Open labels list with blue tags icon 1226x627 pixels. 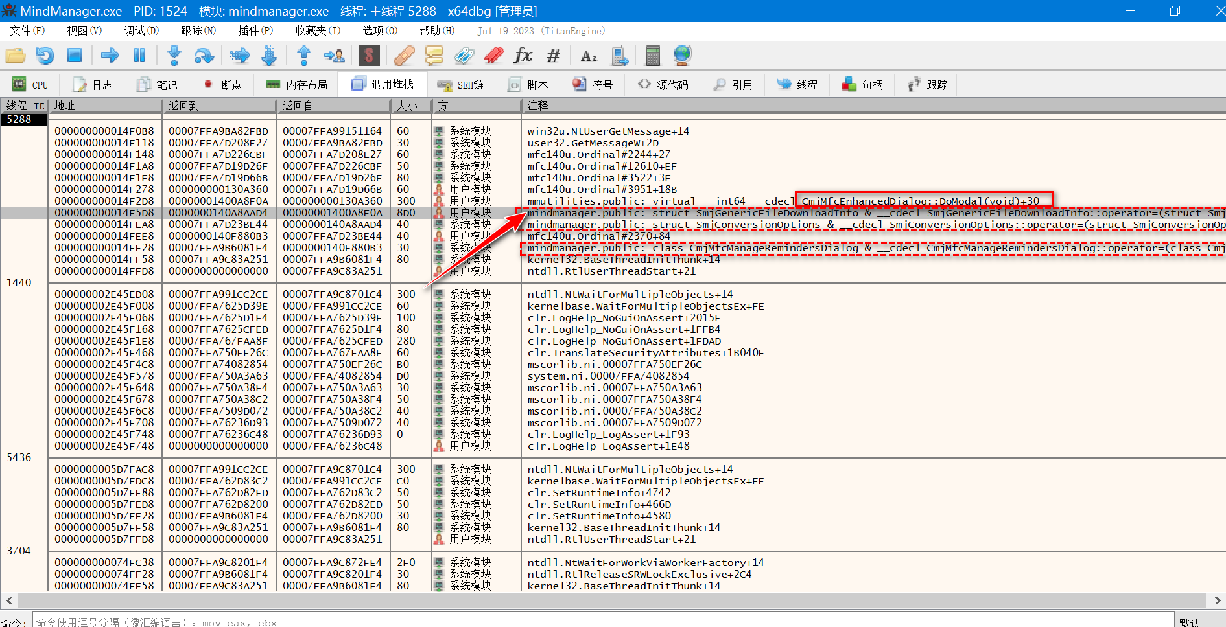[464, 56]
